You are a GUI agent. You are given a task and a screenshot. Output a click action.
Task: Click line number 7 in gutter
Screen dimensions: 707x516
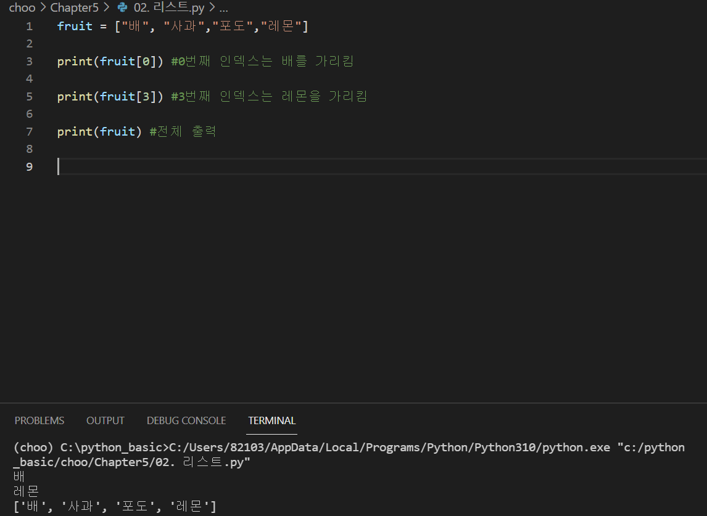tap(30, 131)
